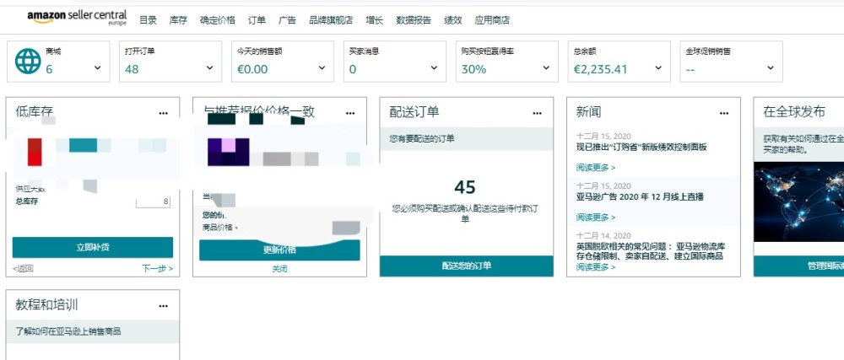The height and width of the screenshot is (360, 844).
Task: Open the 绩效 menu
Action: click(x=452, y=20)
